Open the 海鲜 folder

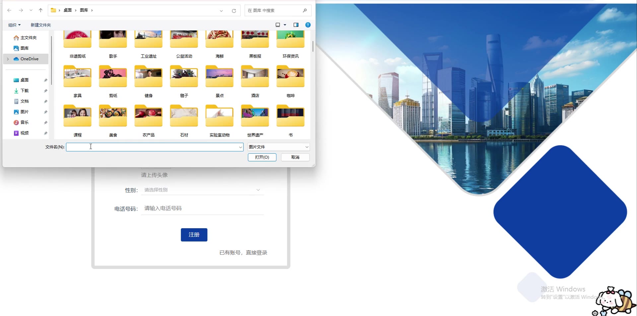click(219, 44)
